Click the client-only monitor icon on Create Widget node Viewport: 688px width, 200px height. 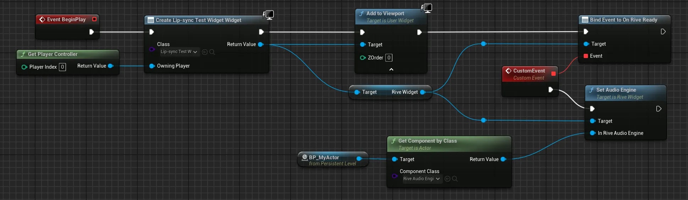coord(269,15)
